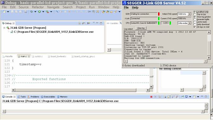Click the Debug bug icon in toolbar
213x120 pixels.
[31, 12]
